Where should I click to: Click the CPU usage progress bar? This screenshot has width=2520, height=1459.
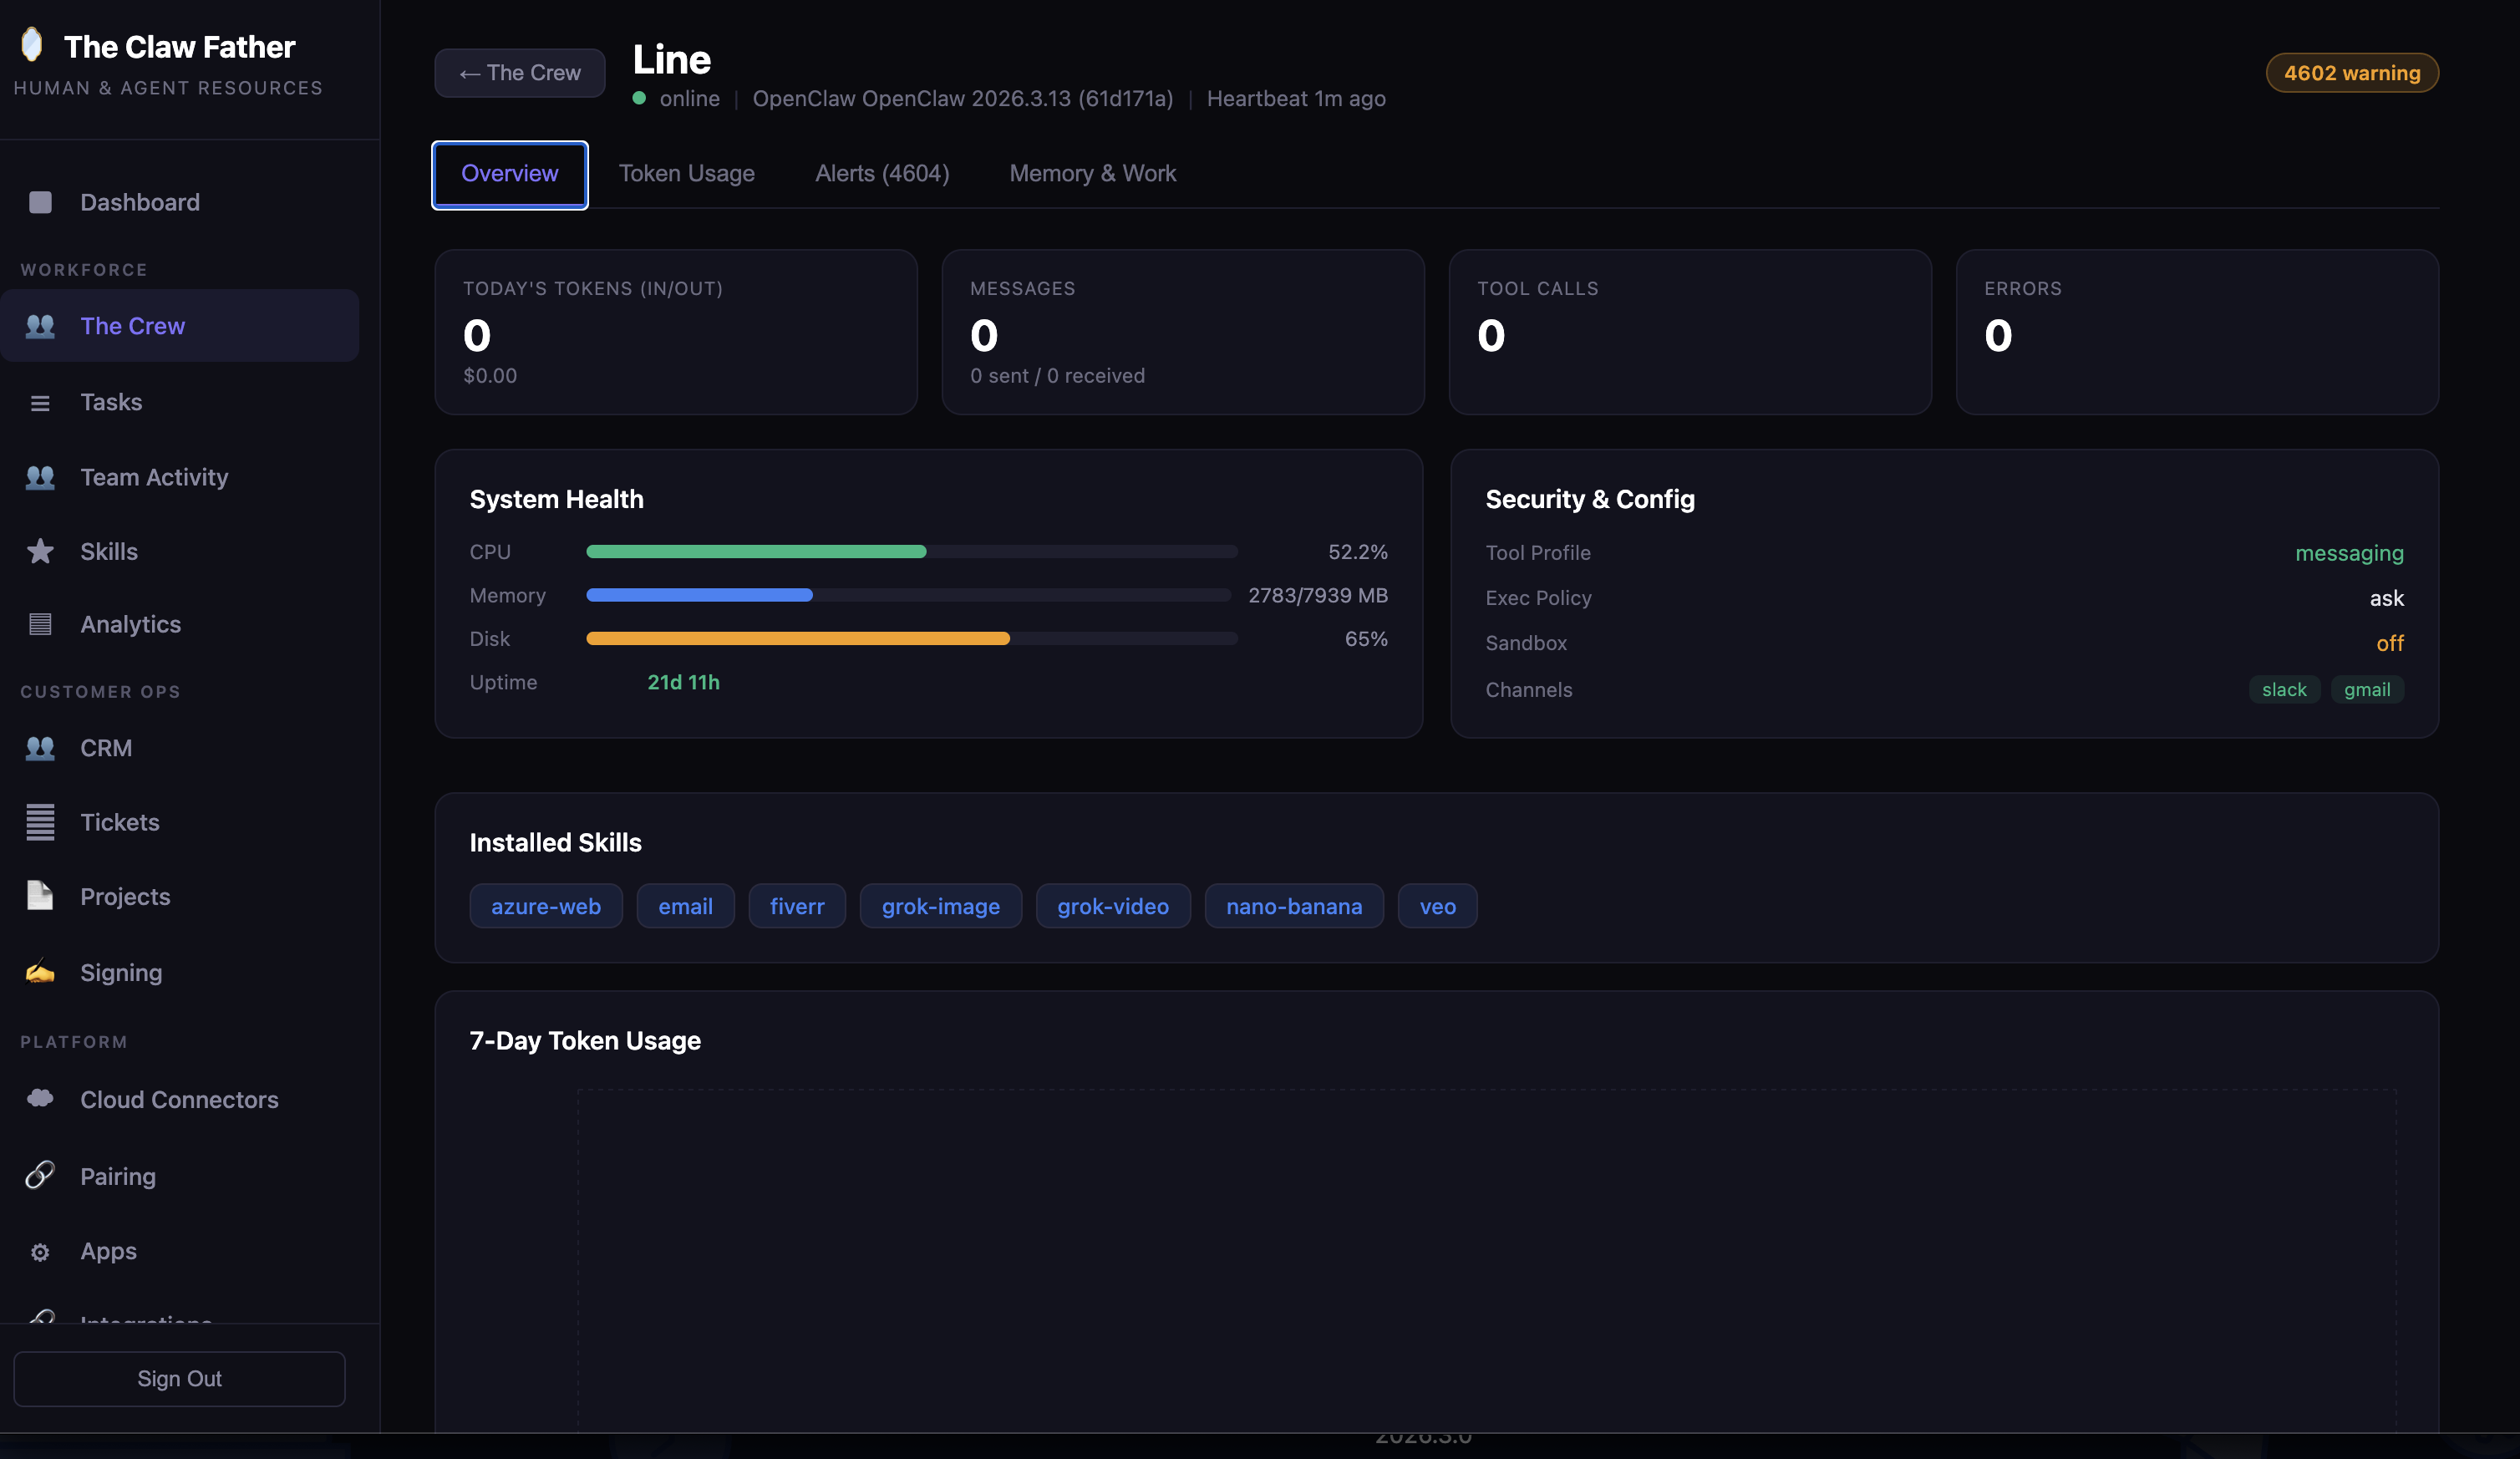[x=911, y=551]
